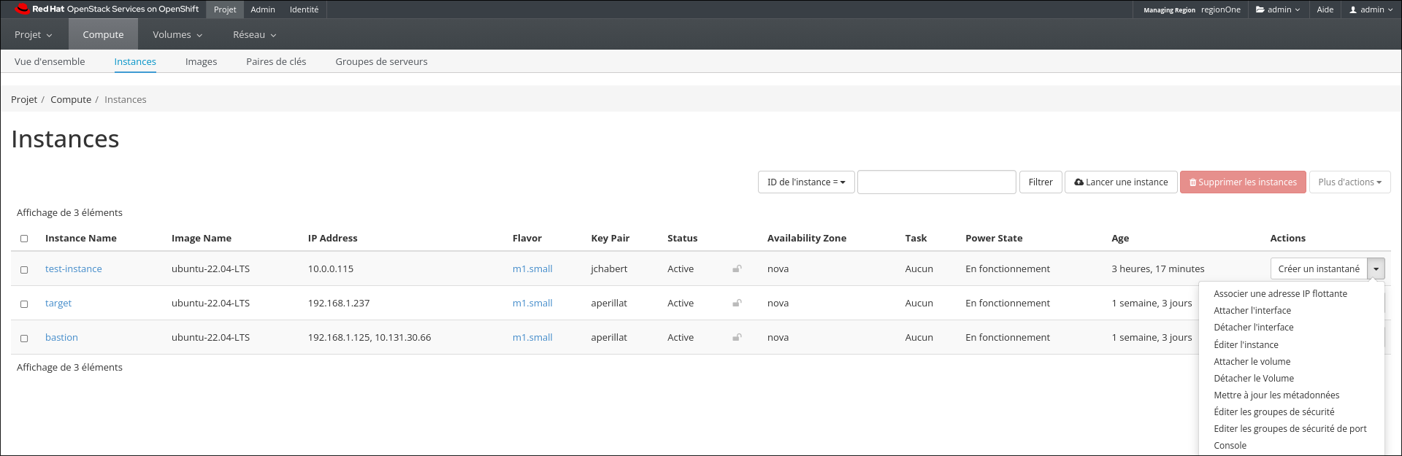Click Projet in the breadcrumb
The image size is (1402, 456).
tap(24, 99)
